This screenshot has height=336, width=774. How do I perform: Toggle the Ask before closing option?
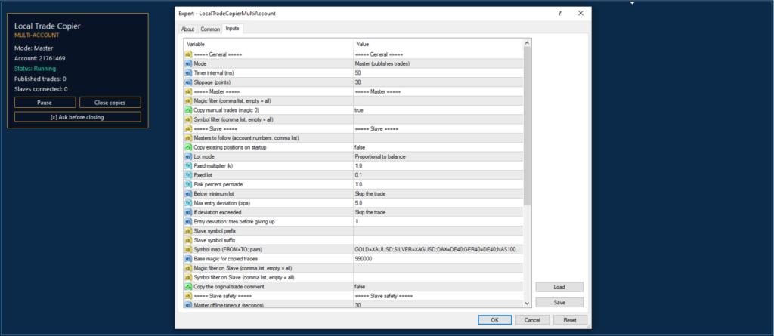(x=78, y=117)
